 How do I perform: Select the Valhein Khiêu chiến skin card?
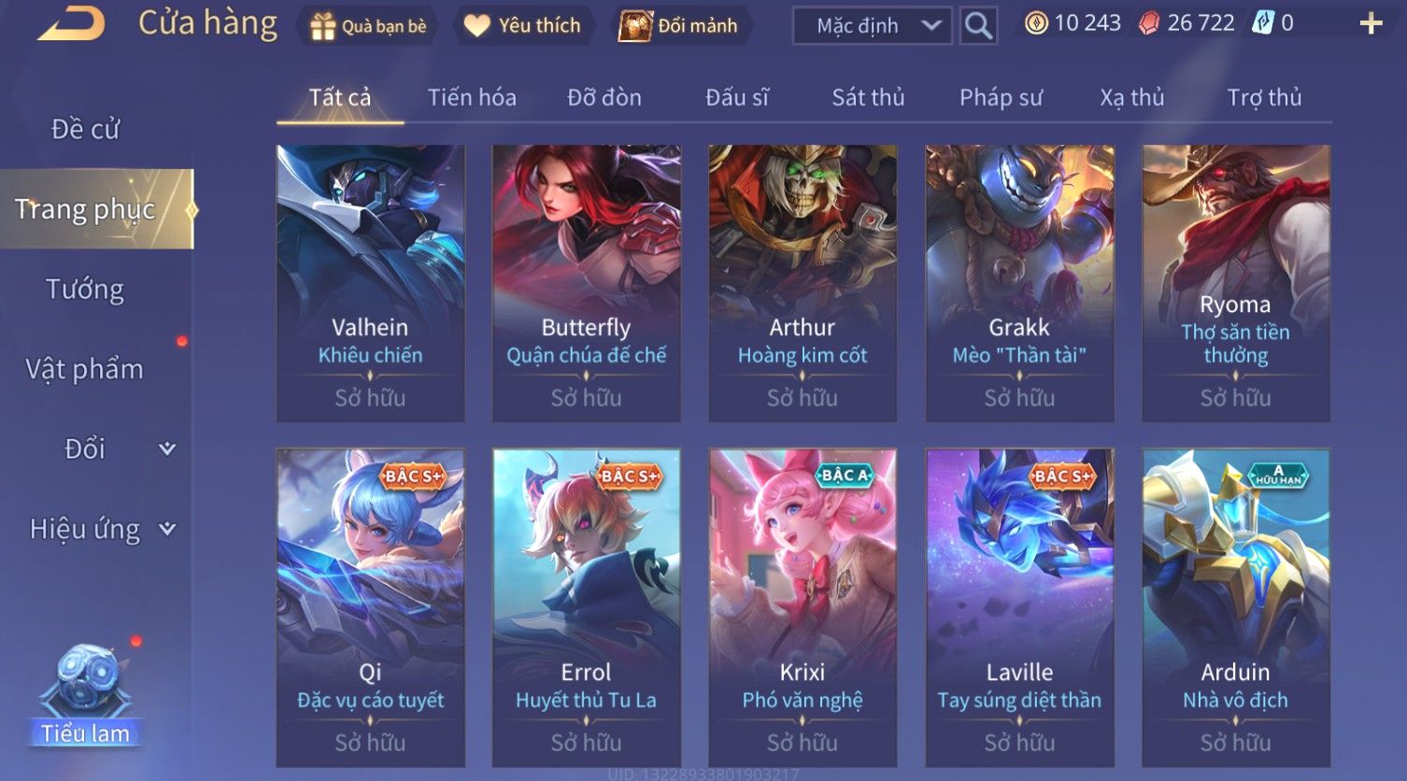click(371, 283)
